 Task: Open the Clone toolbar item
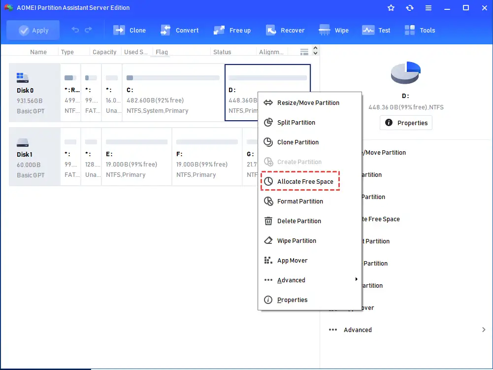[129, 30]
